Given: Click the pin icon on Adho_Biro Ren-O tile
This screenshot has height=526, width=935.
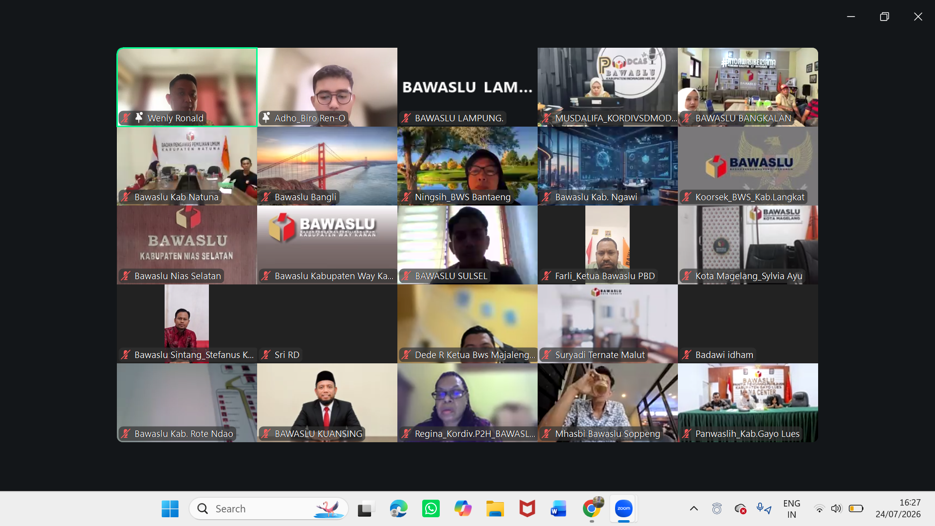Looking at the screenshot, I should coord(266,117).
